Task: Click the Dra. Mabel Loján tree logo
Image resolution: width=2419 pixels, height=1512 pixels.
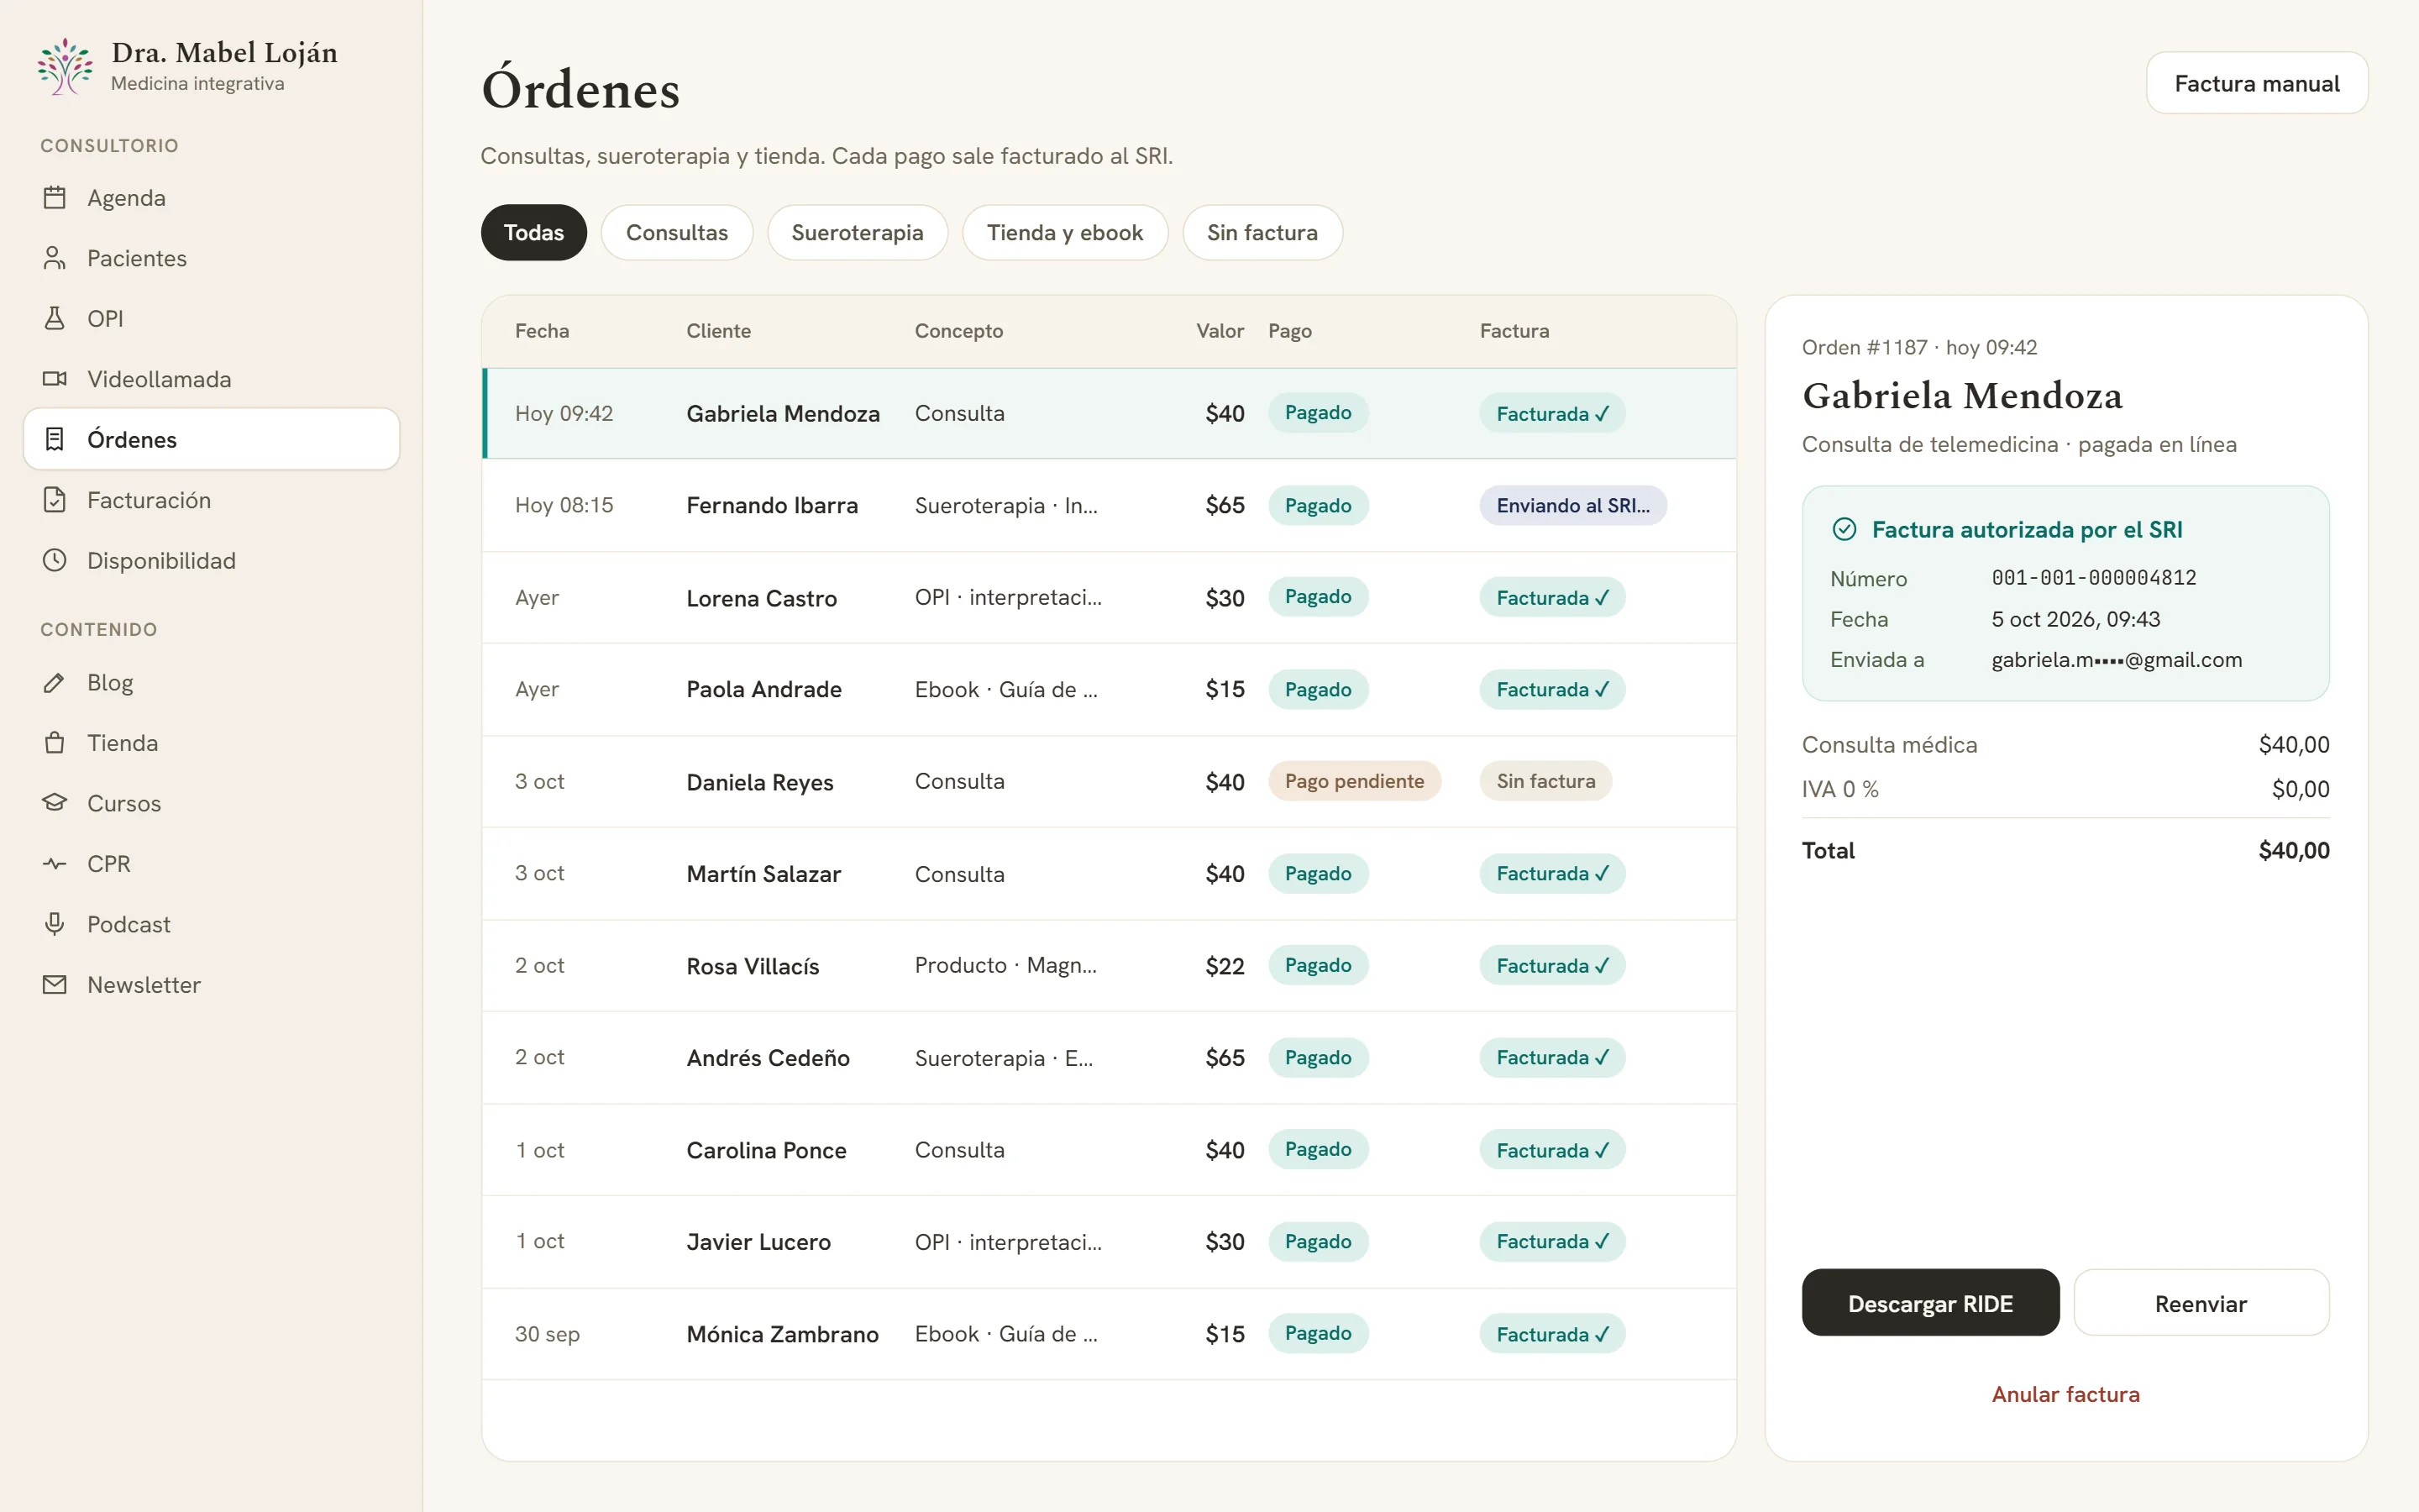Action: 65,66
